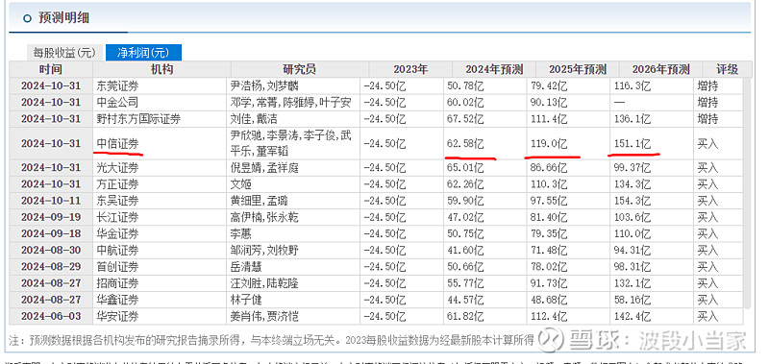The image size is (769, 364).
Task: Click researchers 刘佳,戴洁
Action: click(254, 118)
